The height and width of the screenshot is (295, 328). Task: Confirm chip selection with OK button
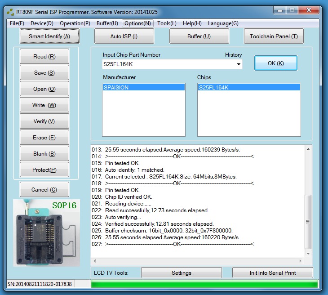[275, 63]
